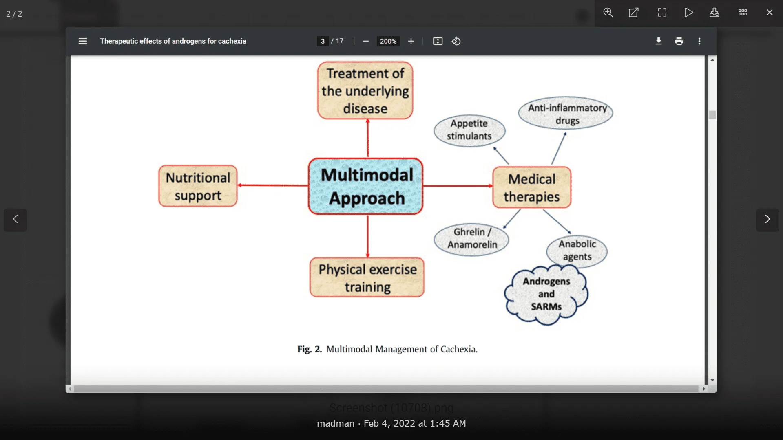Expand the navigation menu hamburger icon
The image size is (783, 440).
click(82, 41)
